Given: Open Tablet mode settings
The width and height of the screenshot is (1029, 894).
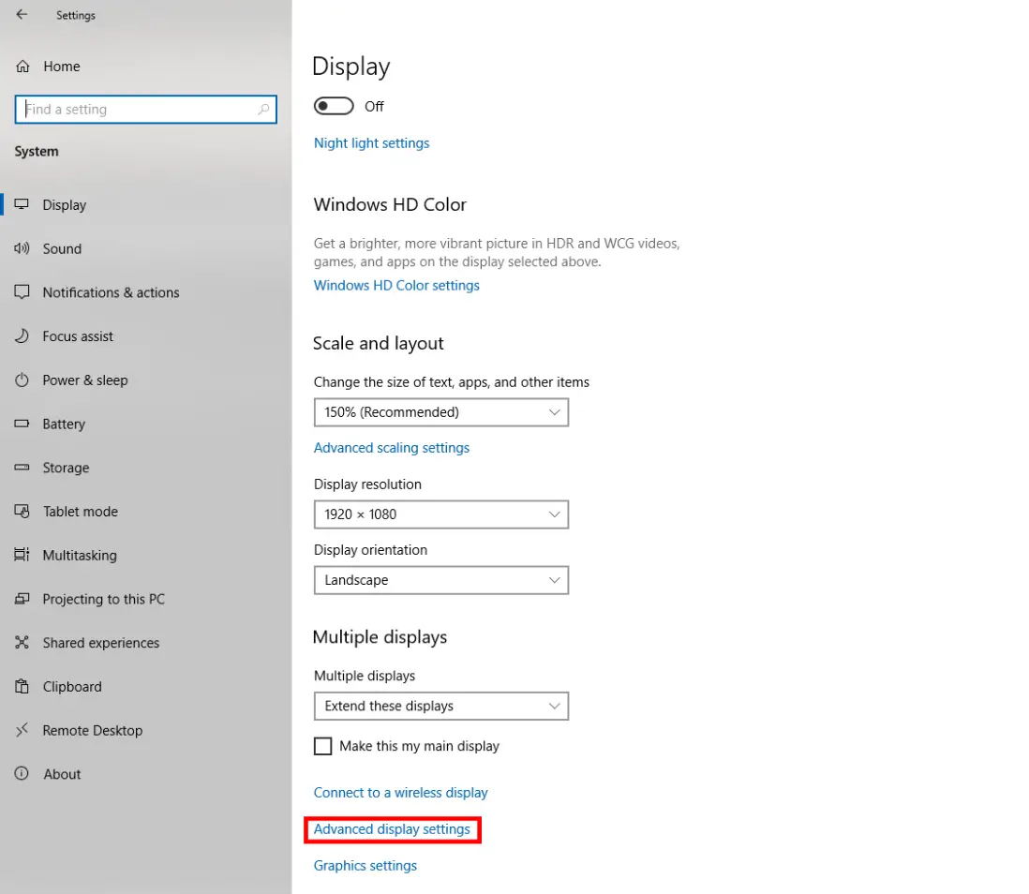Looking at the screenshot, I should 23,512.
